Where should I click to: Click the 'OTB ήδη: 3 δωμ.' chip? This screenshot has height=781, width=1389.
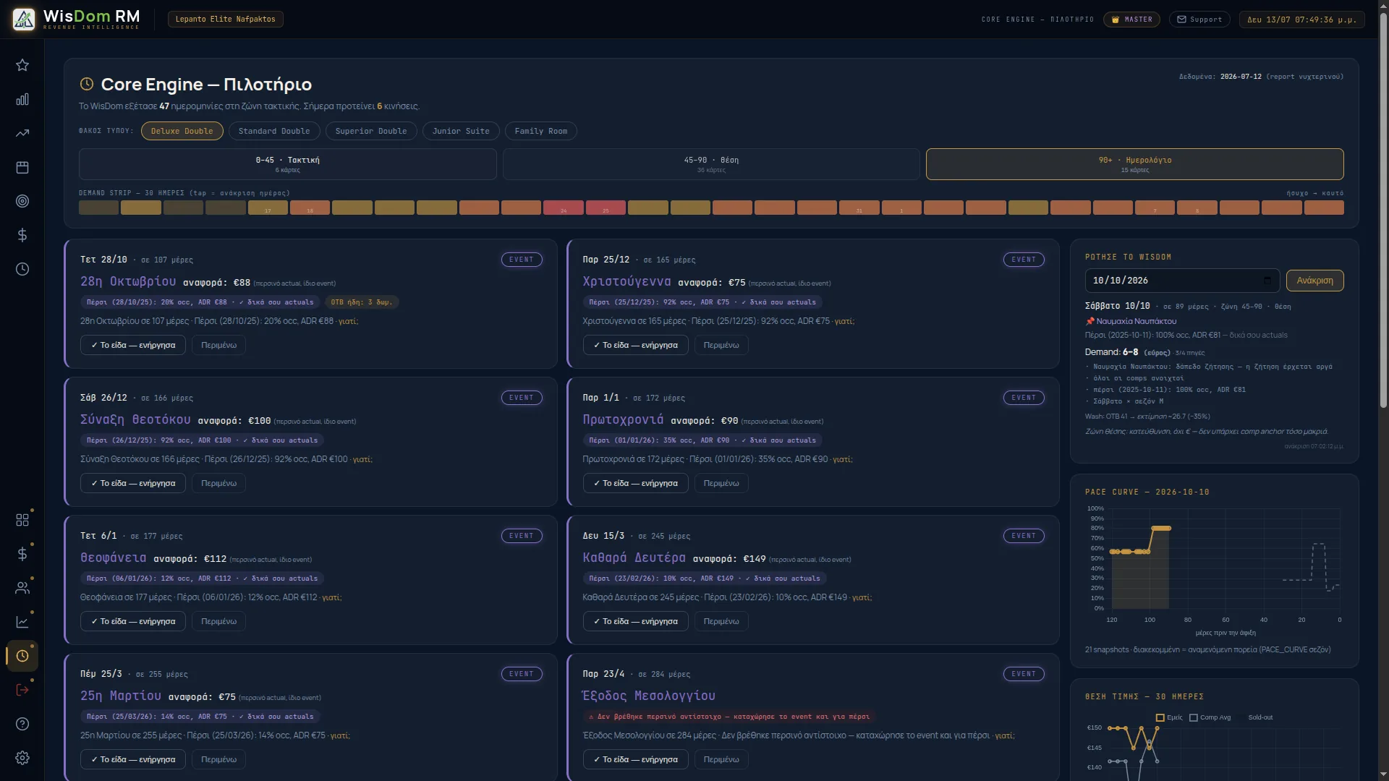[x=362, y=302]
